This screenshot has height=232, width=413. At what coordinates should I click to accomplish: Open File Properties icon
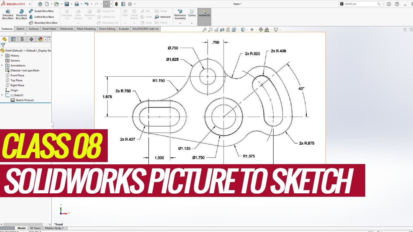click(x=123, y=4)
